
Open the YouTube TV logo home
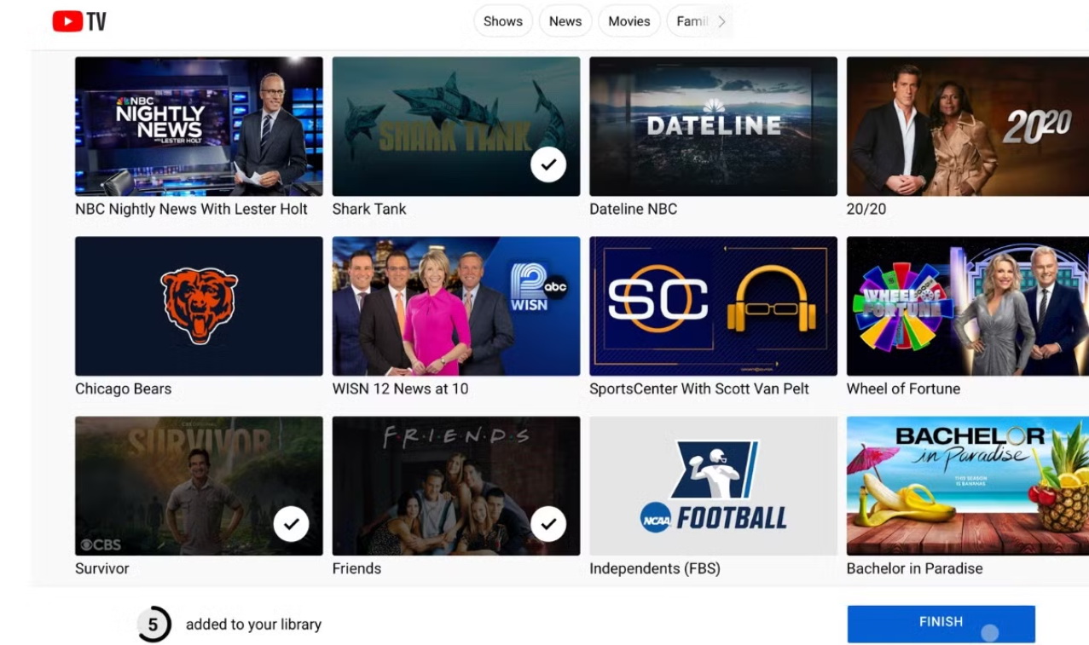[79, 21]
